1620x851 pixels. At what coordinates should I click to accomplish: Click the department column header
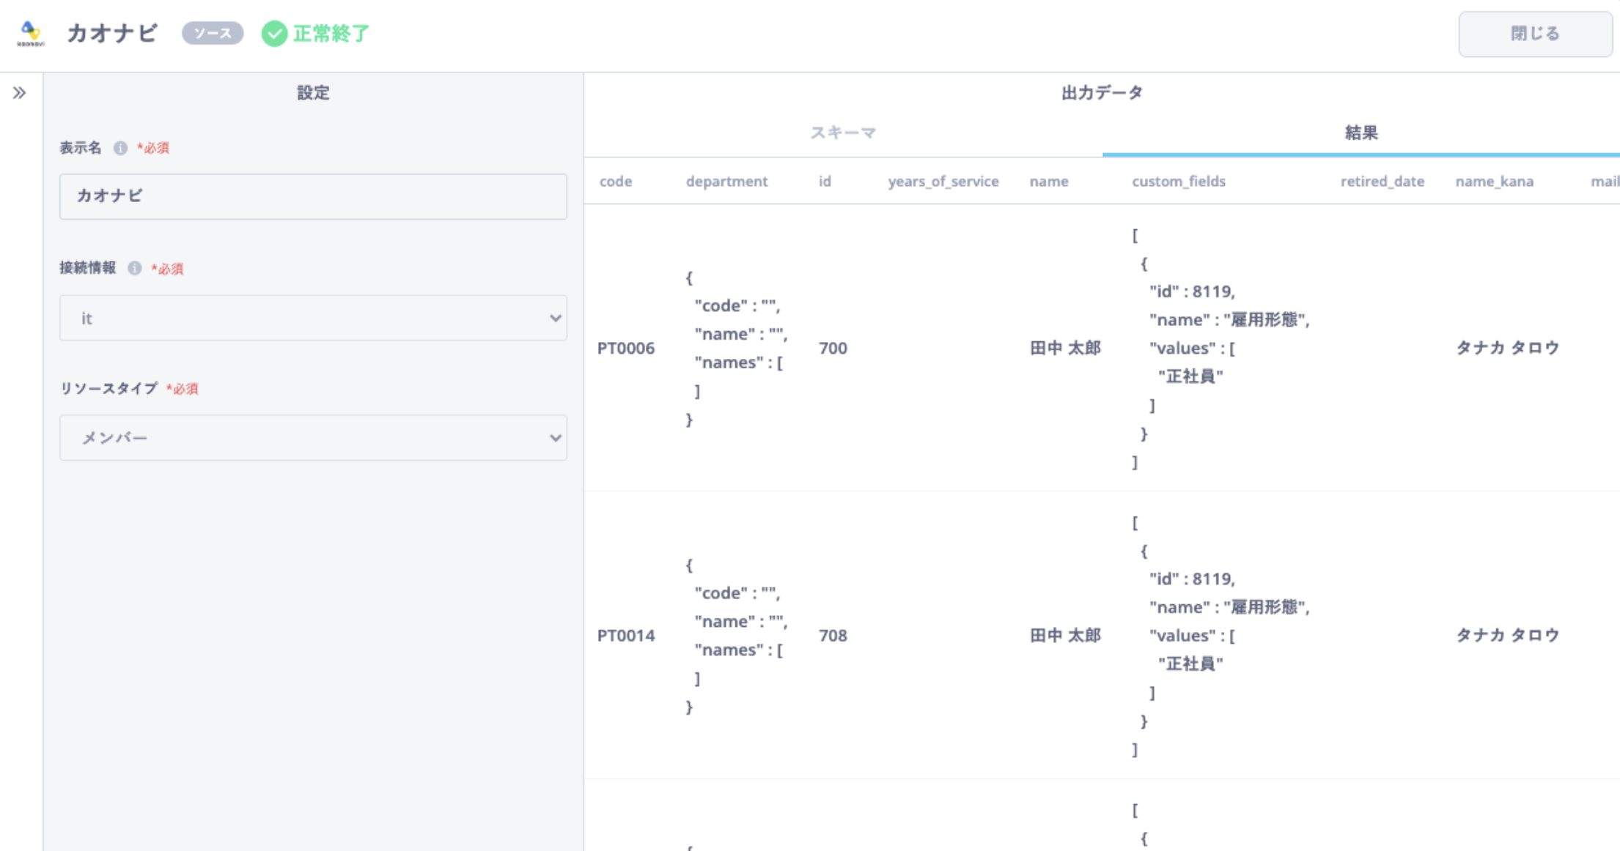(x=726, y=182)
